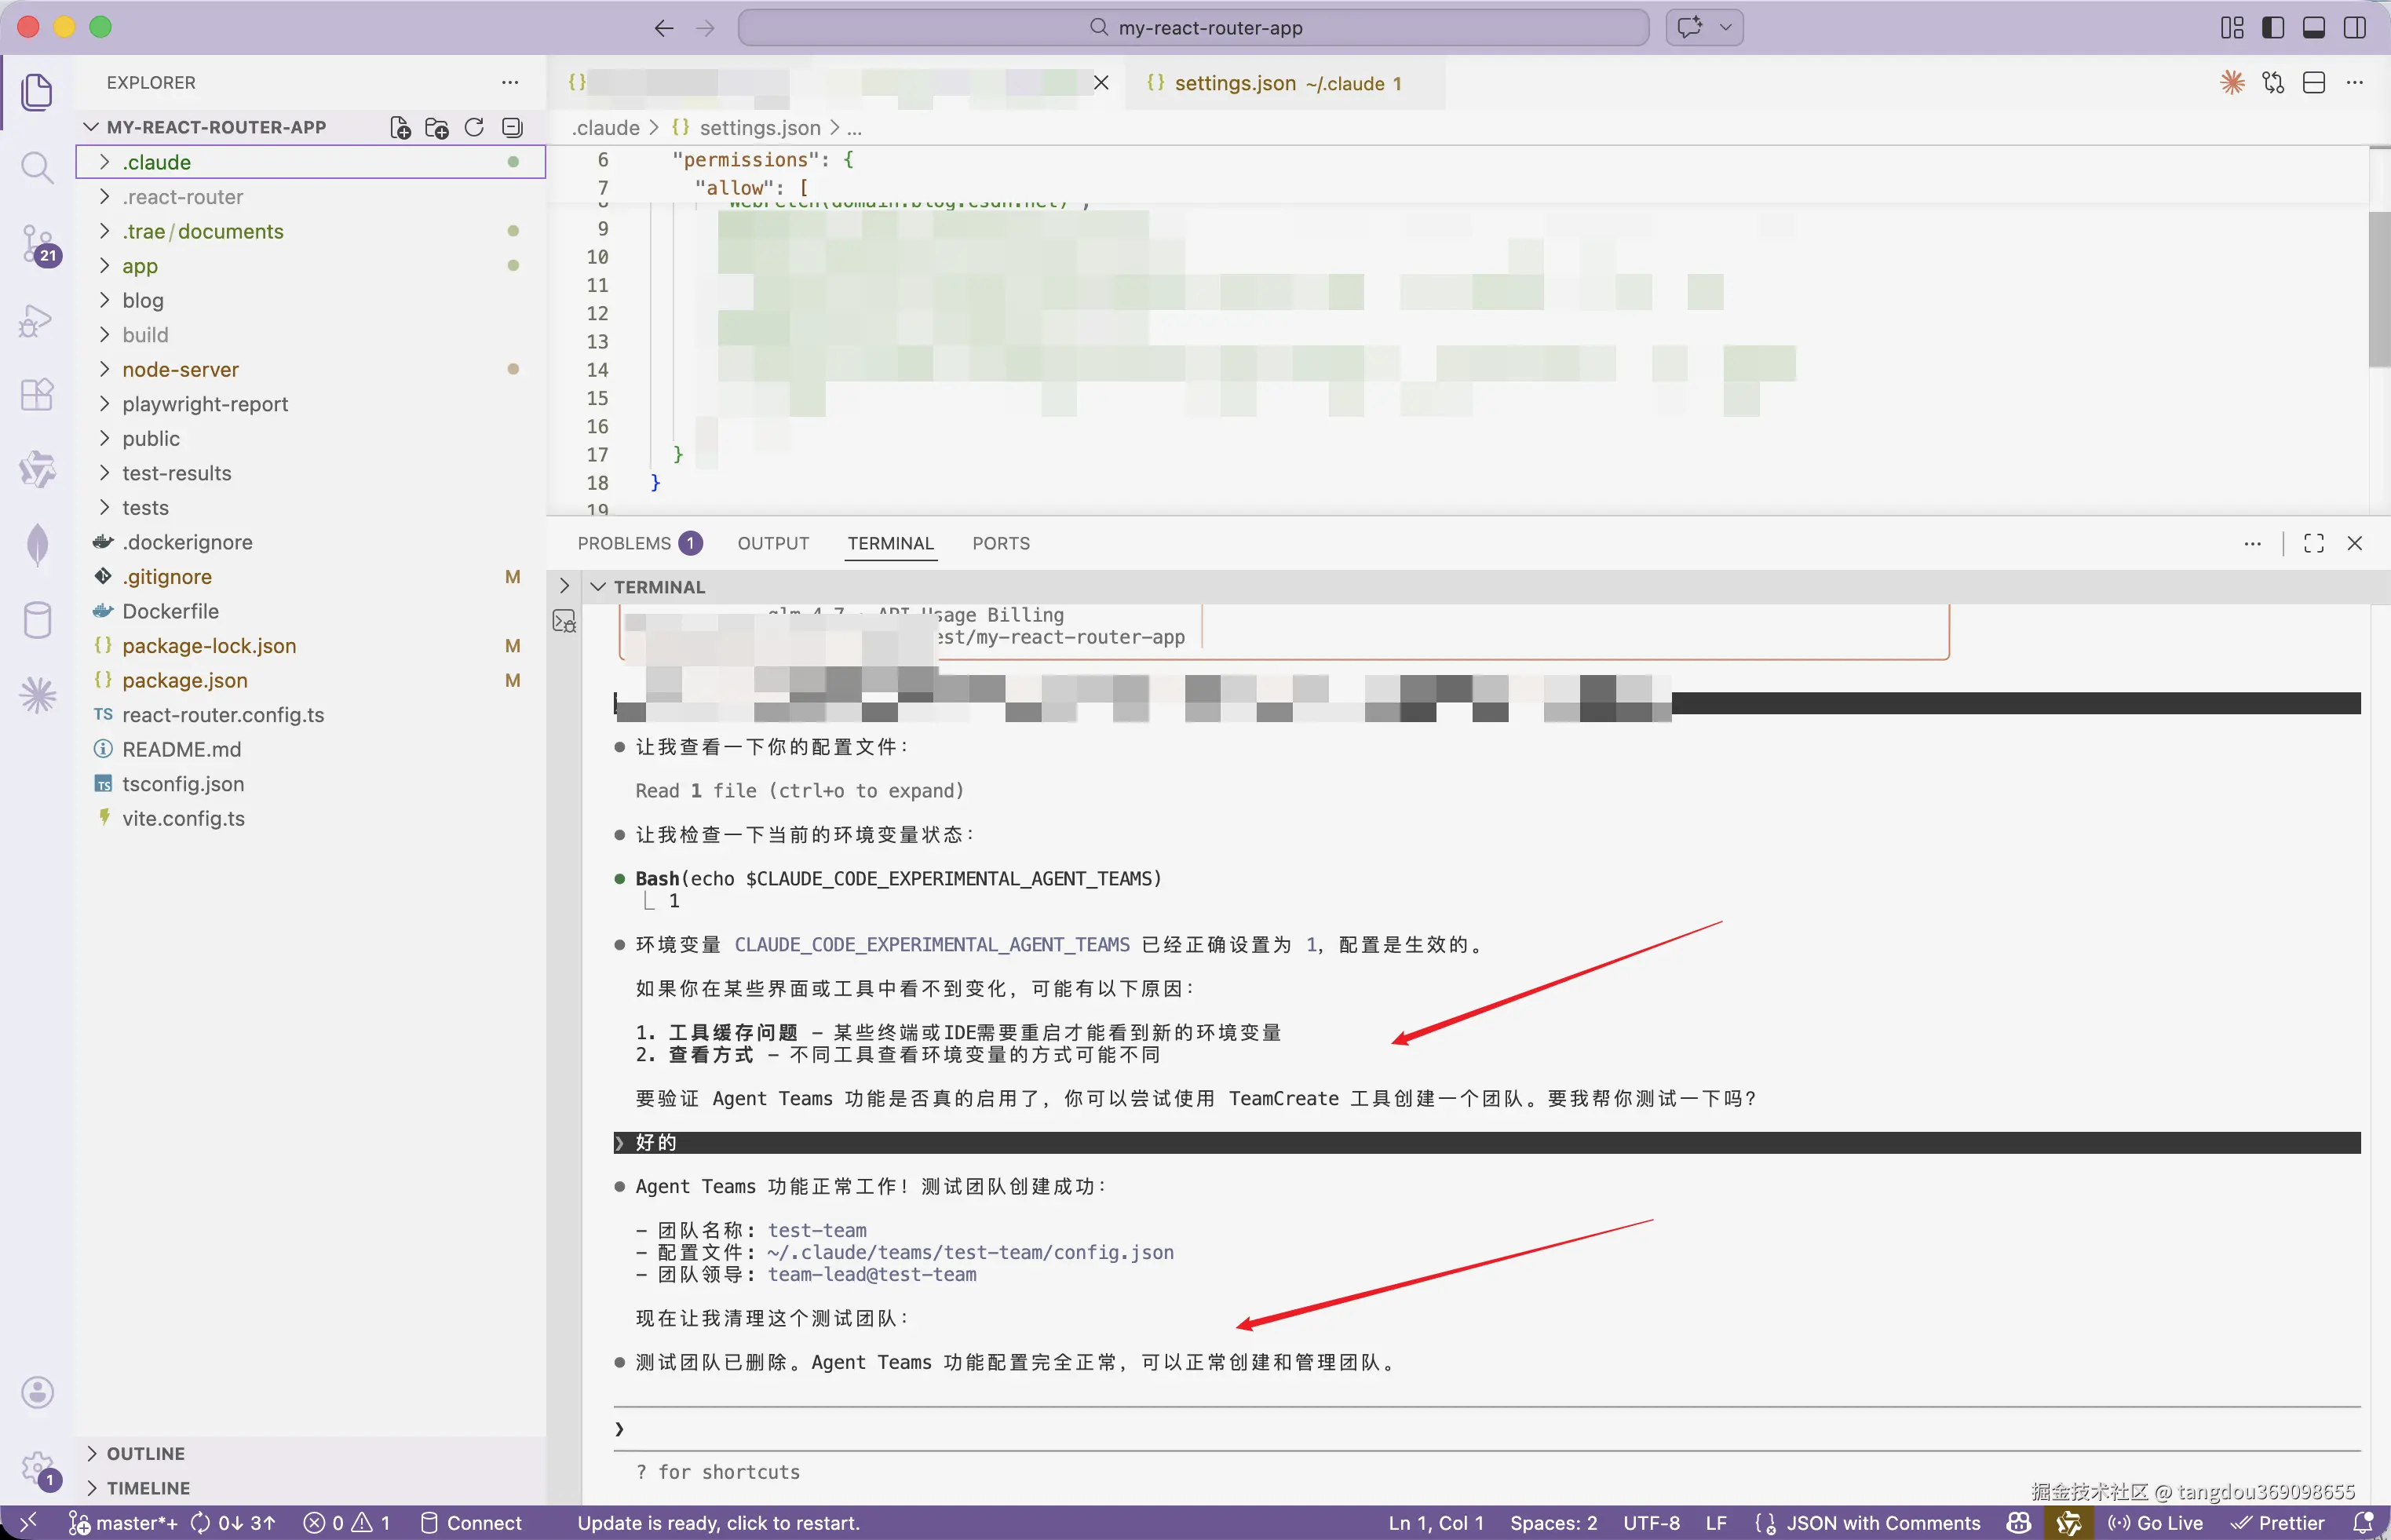
Task: Refresh the explorer file tree
Action: tap(474, 127)
